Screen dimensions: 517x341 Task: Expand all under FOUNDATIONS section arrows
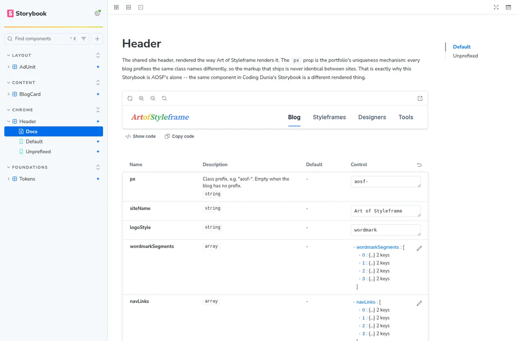pyautogui.click(x=98, y=167)
